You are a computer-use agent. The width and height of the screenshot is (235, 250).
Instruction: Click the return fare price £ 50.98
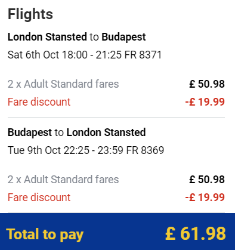pyautogui.click(x=207, y=180)
